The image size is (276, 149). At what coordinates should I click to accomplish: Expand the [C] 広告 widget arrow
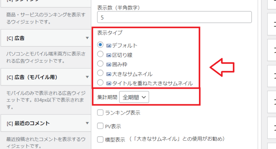click(87, 38)
